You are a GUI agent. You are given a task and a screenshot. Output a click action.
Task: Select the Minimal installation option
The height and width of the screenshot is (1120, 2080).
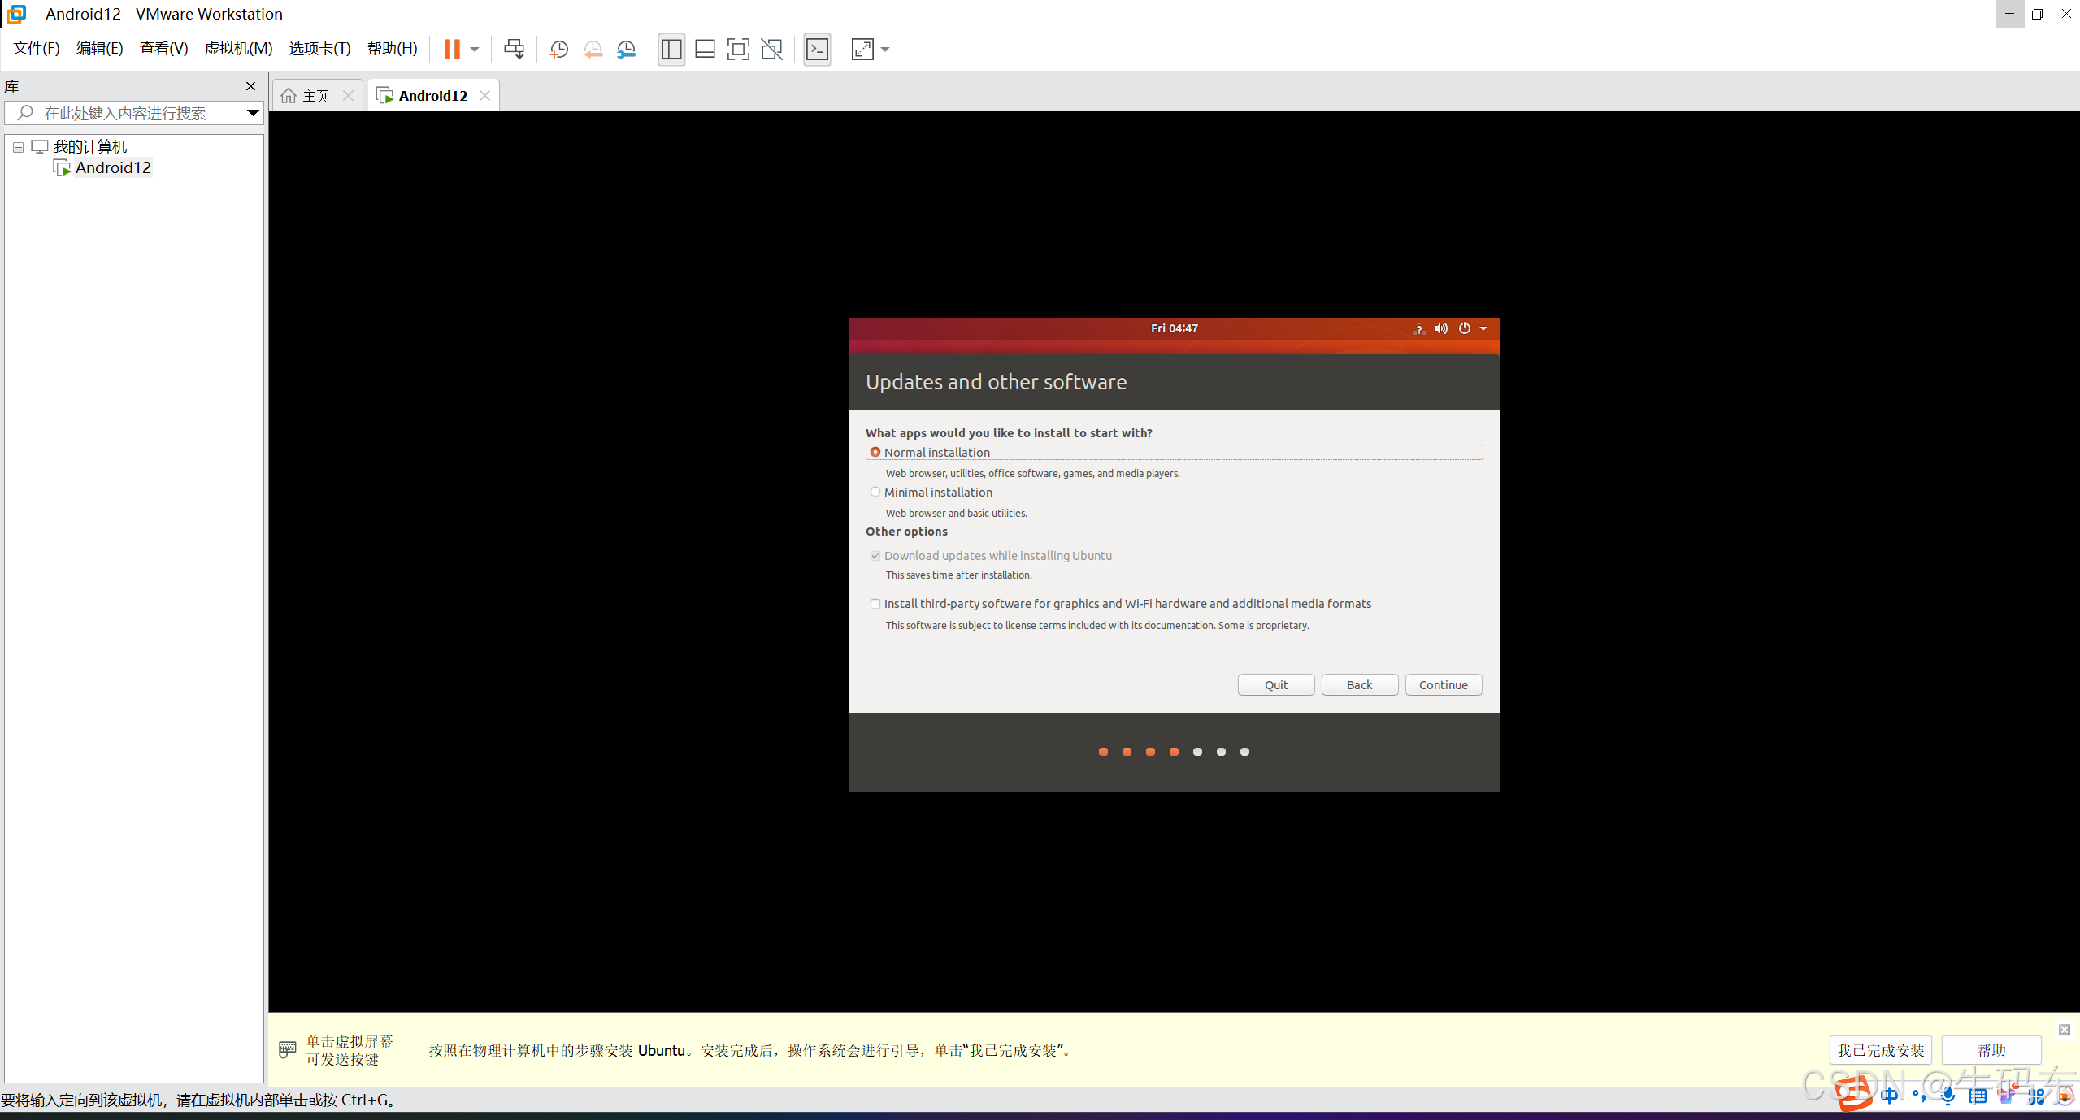click(875, 492)
